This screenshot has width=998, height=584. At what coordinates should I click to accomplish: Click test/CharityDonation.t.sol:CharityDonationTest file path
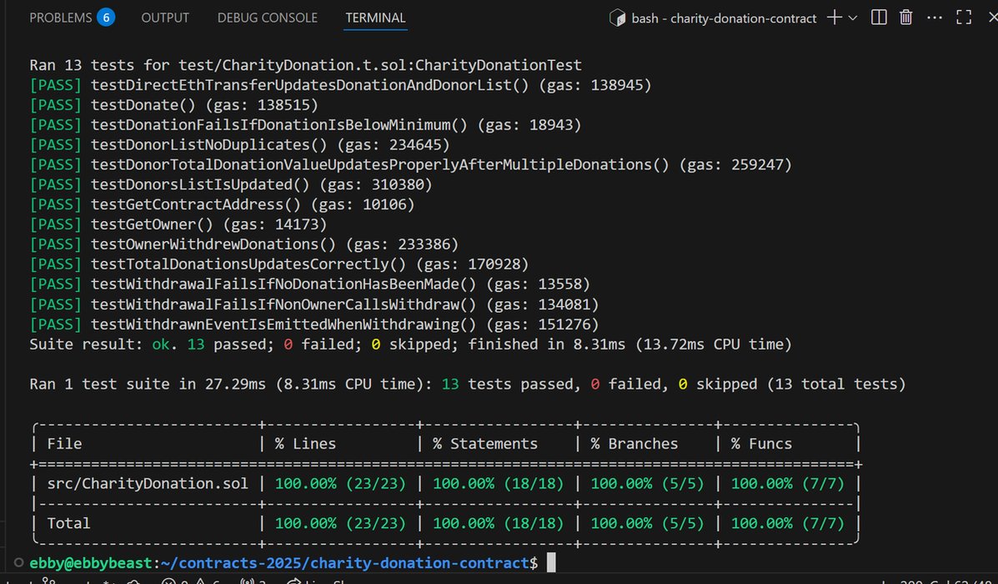pyautogui.click(x=380, y=65)
